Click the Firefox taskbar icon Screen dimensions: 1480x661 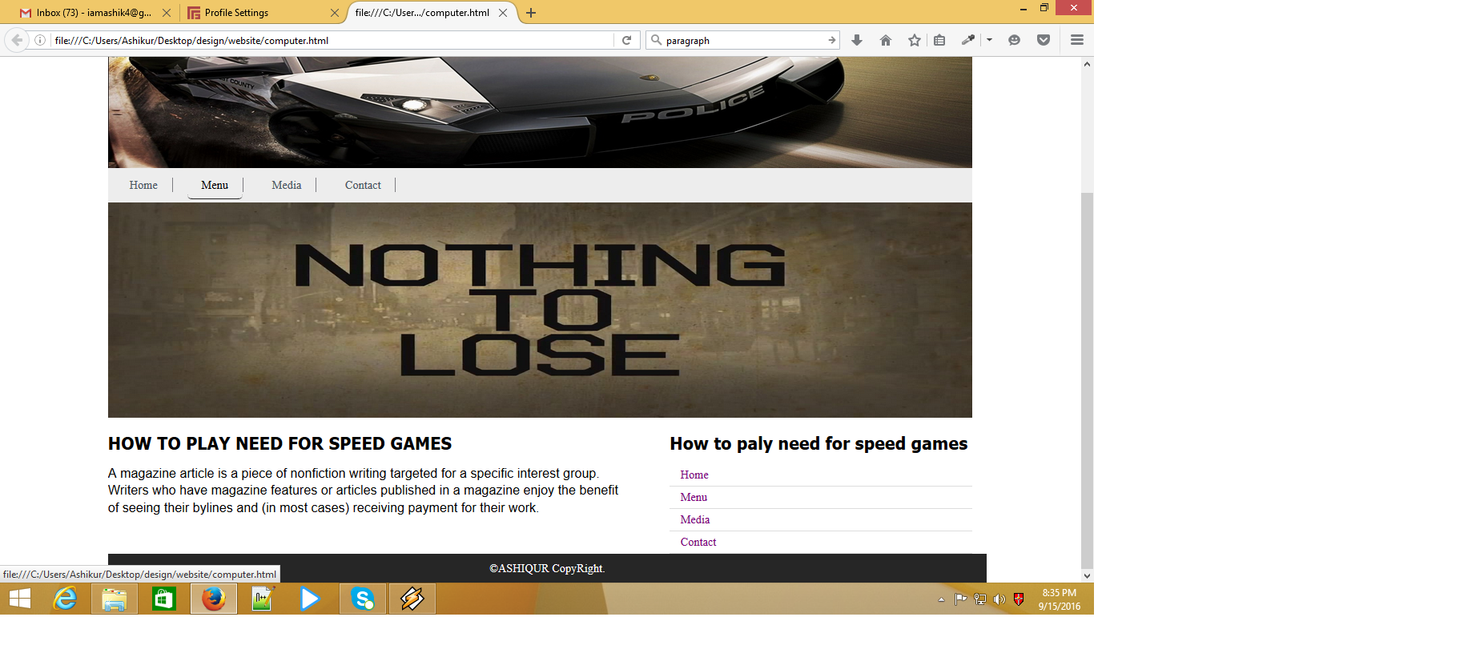pyautogui.click(x=214, y=599)
